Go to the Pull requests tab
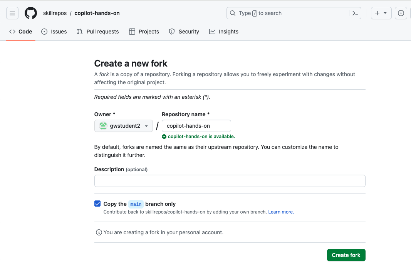The height and width of the screenshot is (272, 411). click(98, 32)
